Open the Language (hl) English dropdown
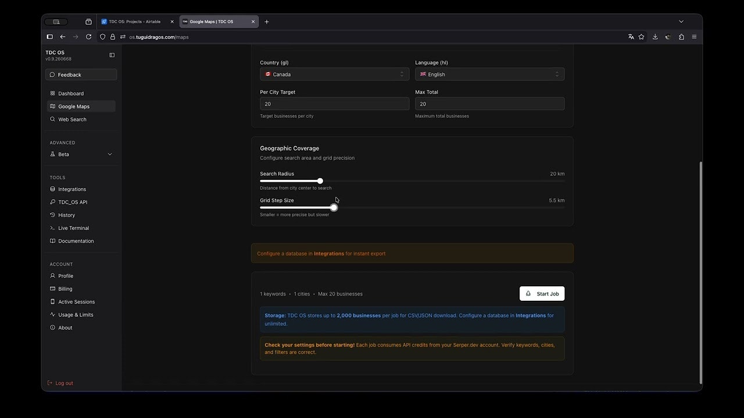The image size is (744, 418). 489,74
